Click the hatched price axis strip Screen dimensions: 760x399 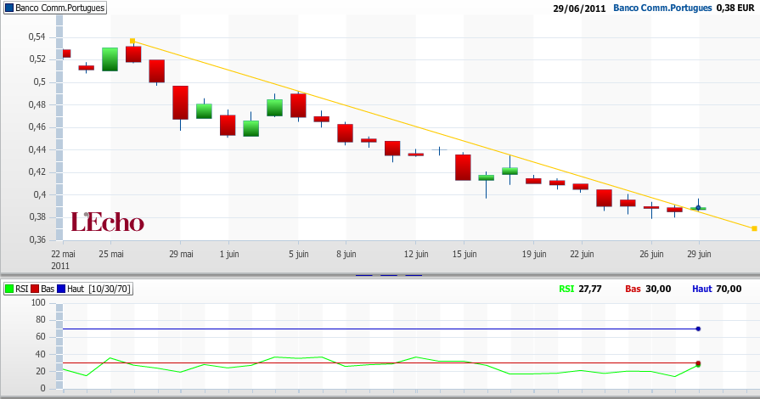point(59,127)
